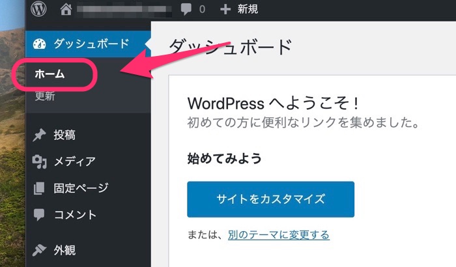
Task: Click the WordPress logo icon
Action: pos(38,9)
